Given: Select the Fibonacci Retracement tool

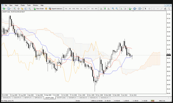Looking at the screenshot, I should click(x=169, y=9).
